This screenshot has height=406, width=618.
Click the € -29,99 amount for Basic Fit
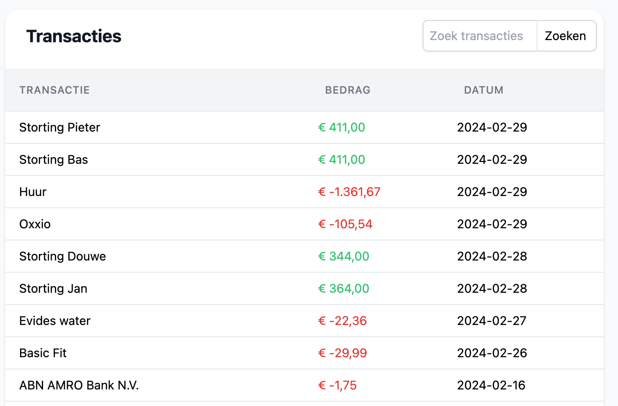click(343, 353)
